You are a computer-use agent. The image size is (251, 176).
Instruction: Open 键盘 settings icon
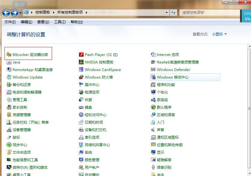(x=81, y=107)
